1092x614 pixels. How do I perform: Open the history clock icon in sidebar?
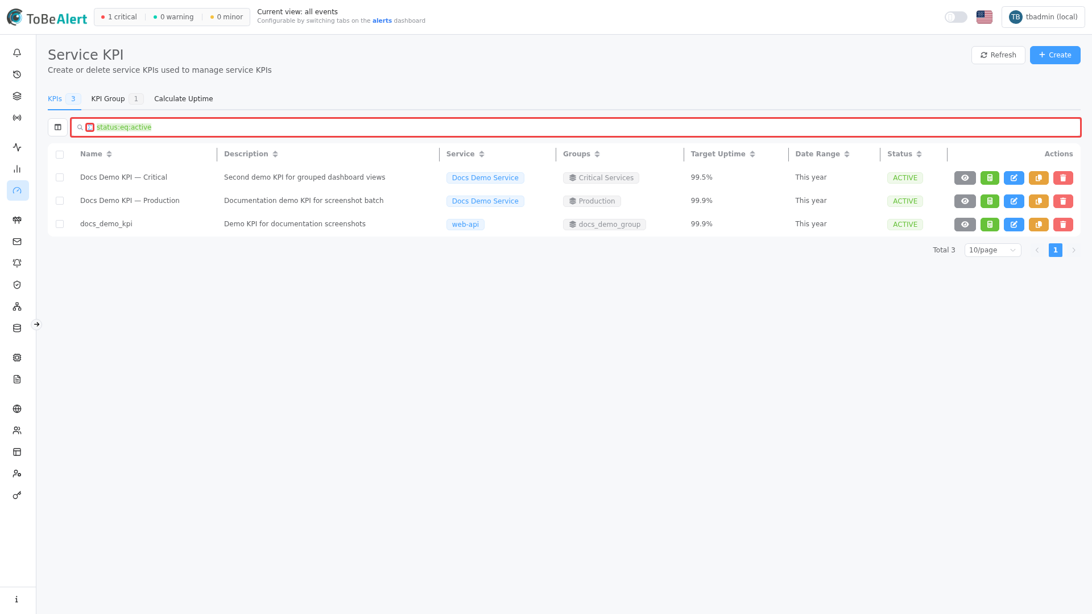coord(17,74)
